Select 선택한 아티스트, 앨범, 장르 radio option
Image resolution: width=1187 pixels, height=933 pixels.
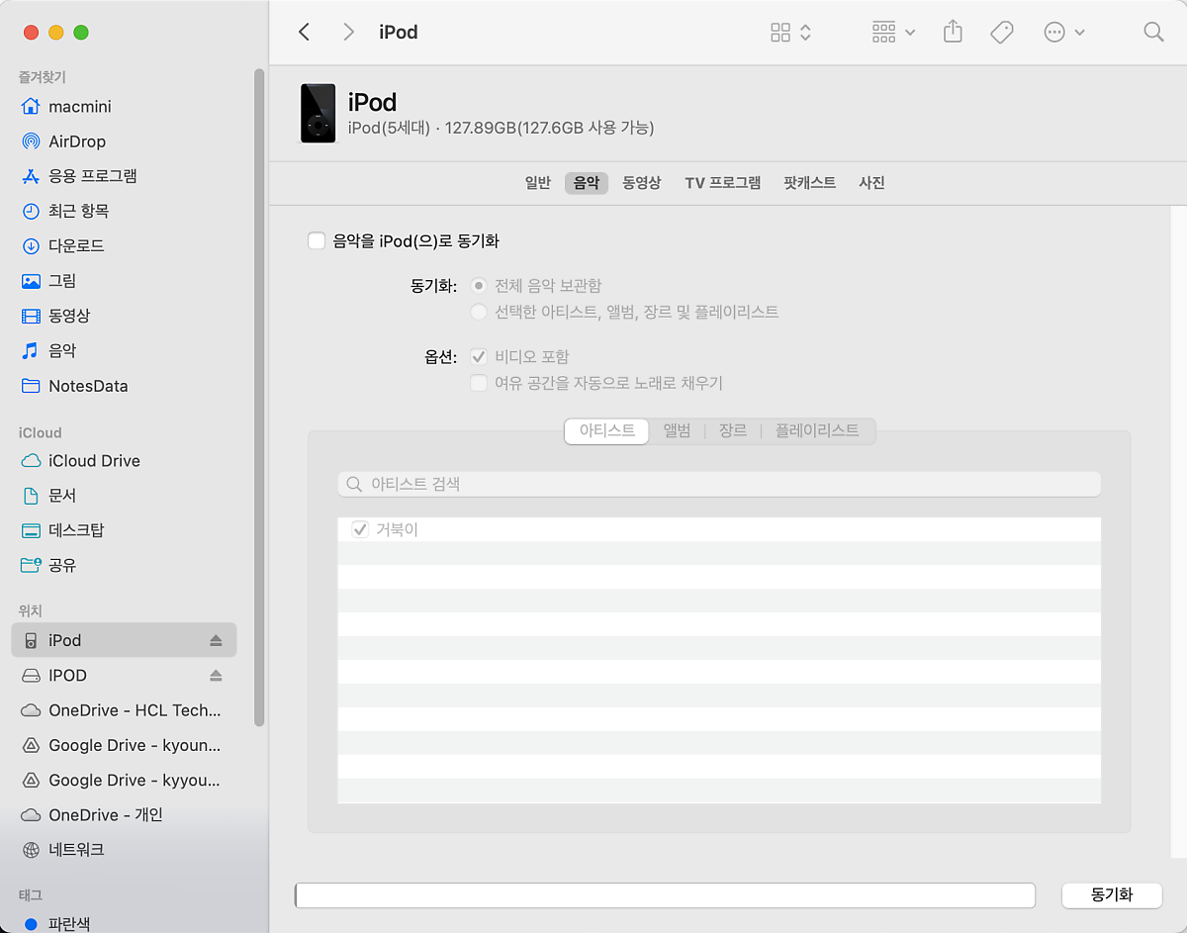pos(479,312)
